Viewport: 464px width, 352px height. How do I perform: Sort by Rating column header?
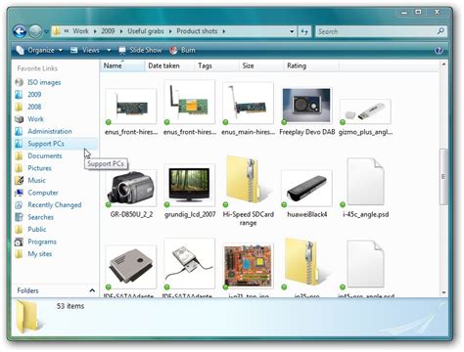tap(311, 66)
